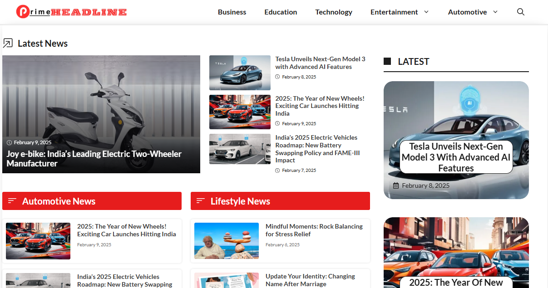Open Mindful Moments: Rock Balancing article
The image size is (548, 288).
pos(314,230)
